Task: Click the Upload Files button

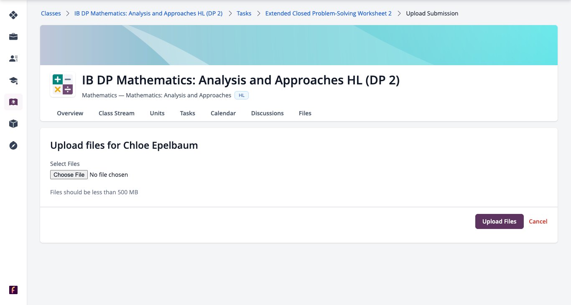Action: click(500, 221)
